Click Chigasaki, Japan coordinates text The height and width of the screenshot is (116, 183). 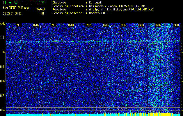pos(118,6)
